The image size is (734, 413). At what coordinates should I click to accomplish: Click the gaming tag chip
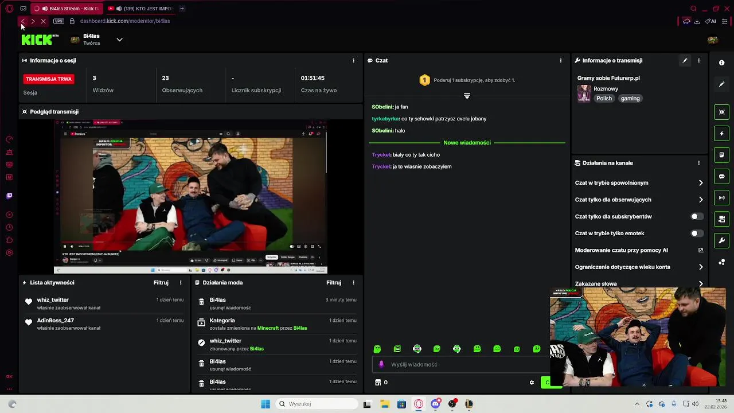630,99
